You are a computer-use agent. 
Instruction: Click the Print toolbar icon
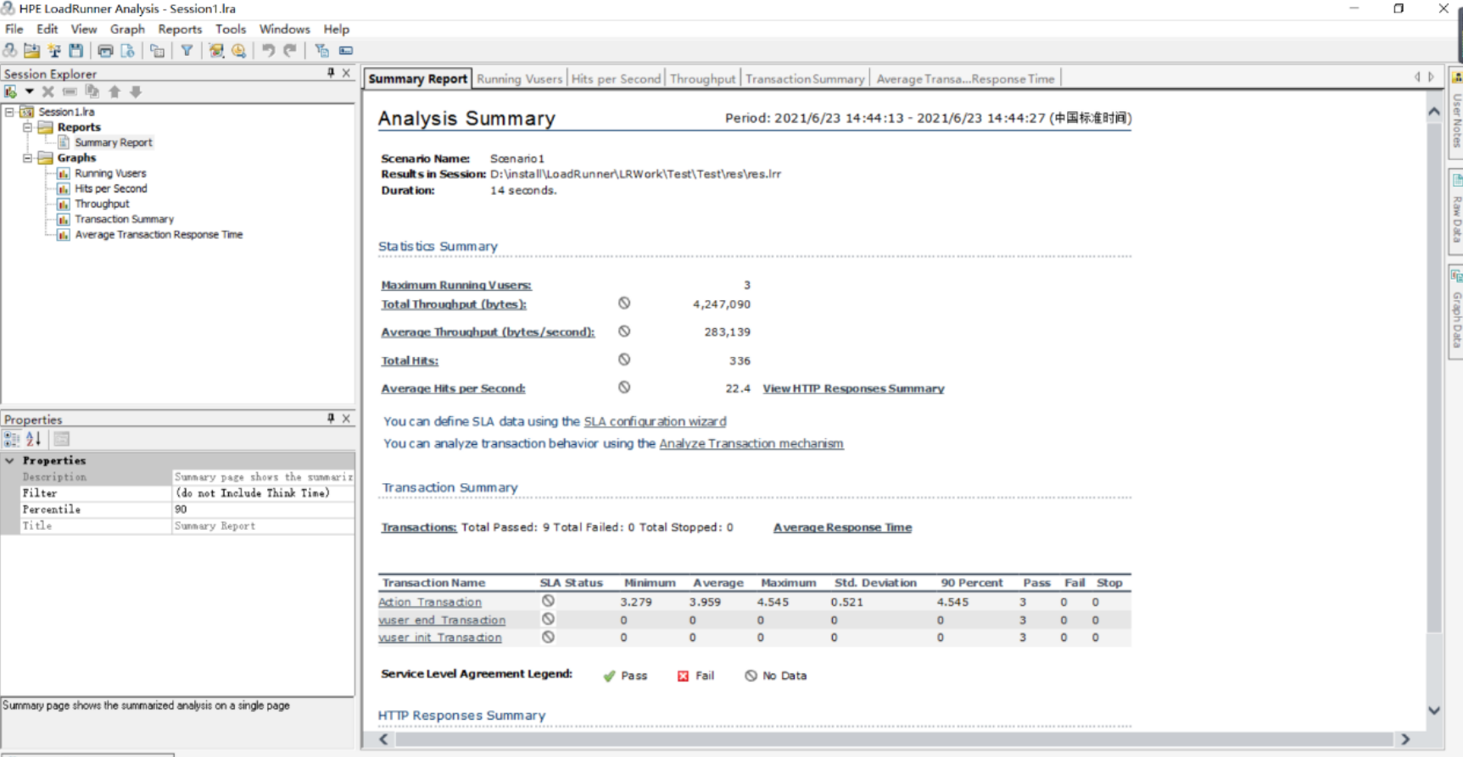click(x=105, y=51)
